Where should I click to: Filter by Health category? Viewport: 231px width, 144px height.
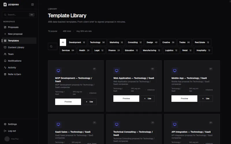84,50
